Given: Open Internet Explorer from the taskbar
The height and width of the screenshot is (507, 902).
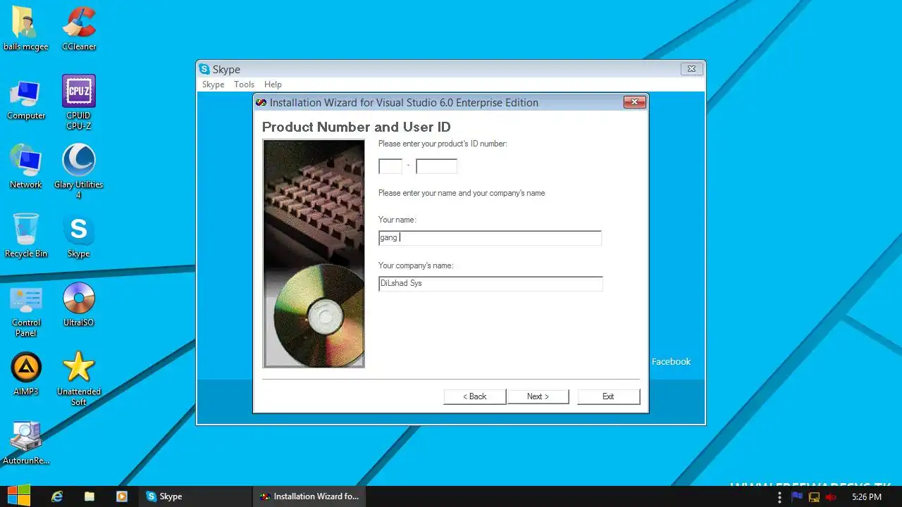Looking at the screenshot, I should pos(57,496).
